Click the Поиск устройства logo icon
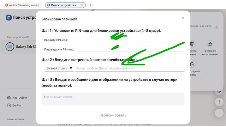Image resolution: width=226 pixels, height=127 pixels. pyautogui.click(x=8, y=18)
